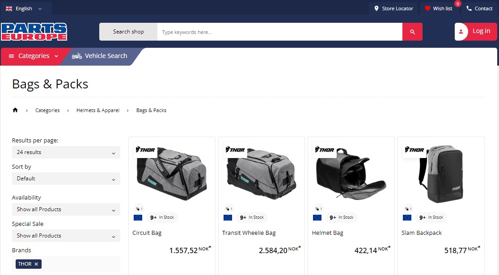Open the Vehicle Search tab
Viewport: 499px width, 275px height.
[102, 56]
